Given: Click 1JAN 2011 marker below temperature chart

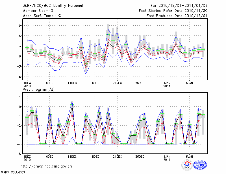Looking at the screenshot, I should (x=167, y=84).
